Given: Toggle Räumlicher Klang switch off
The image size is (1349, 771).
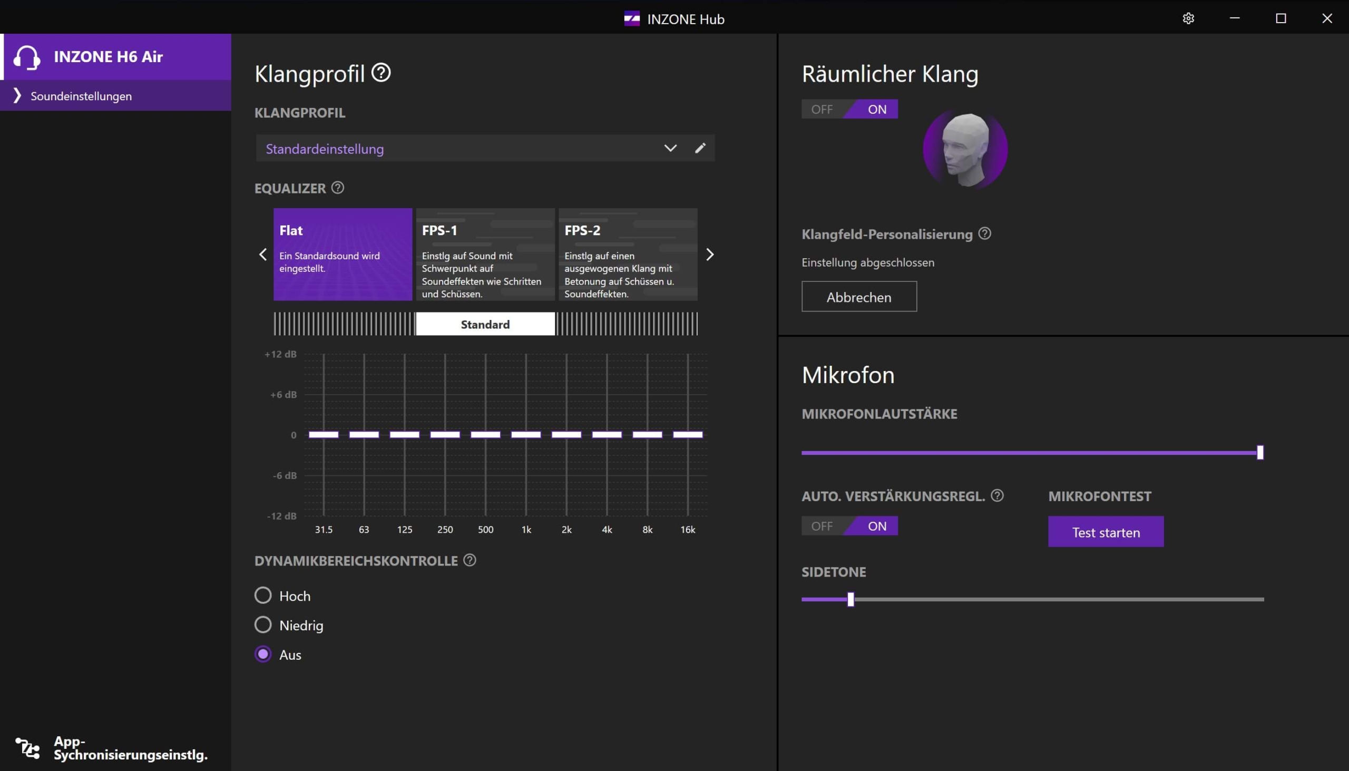Looking at the screenshot, I should click(x=822, y=110).
